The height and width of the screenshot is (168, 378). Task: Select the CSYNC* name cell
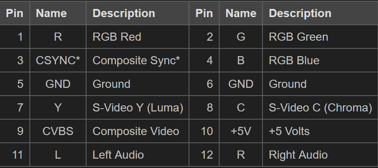click(58, 61)
